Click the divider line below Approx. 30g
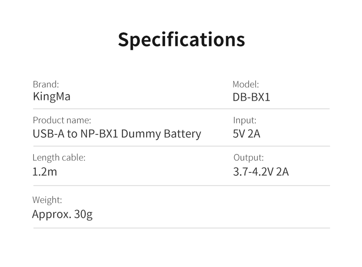 (181, 228)
